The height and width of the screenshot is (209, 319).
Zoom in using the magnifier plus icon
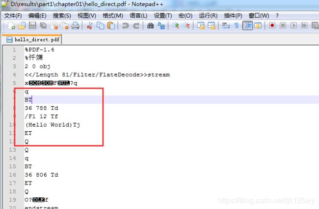pyautogui.click(x=176, y=26)
